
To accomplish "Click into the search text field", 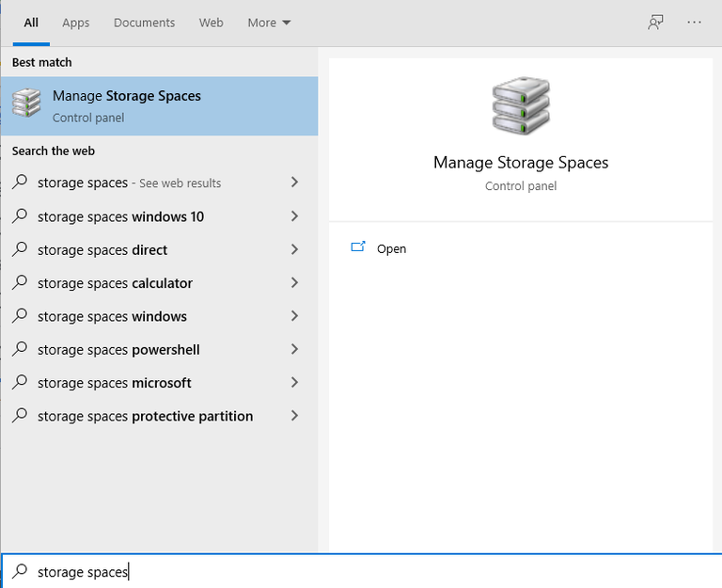I will point(376,571).
